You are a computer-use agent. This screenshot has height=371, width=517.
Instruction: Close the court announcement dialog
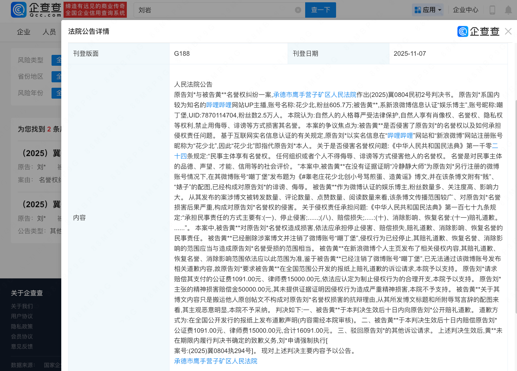tap(508, 31)
